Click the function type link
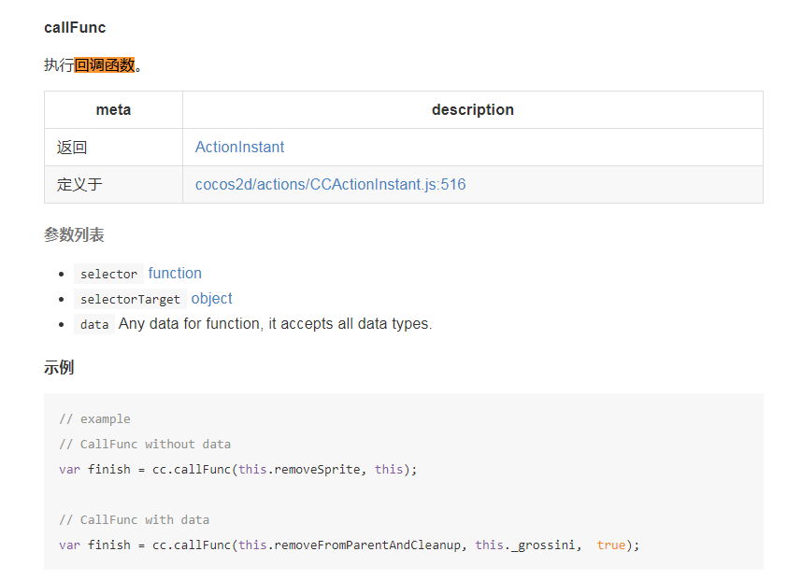Image resolution: width=787 pixels, height=580 pixels. click(175, 274)
